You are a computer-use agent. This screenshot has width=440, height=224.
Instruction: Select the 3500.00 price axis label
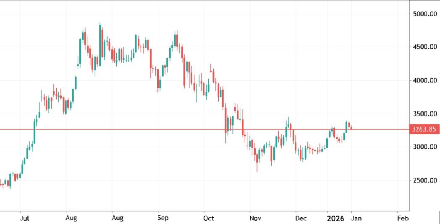coord(424,113)
